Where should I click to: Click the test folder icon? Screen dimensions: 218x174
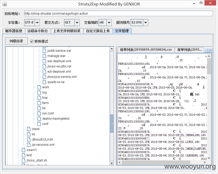(x=23, y=155)
